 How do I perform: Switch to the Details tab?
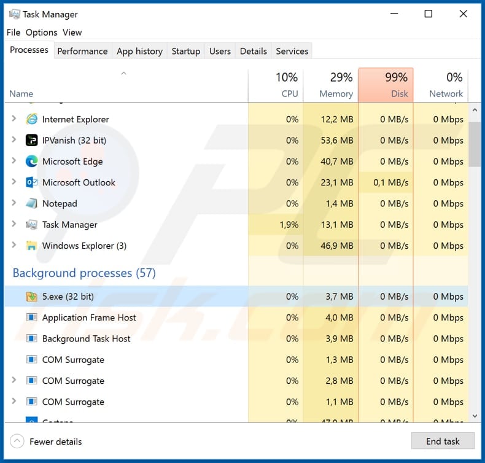[x=254, y=51]
